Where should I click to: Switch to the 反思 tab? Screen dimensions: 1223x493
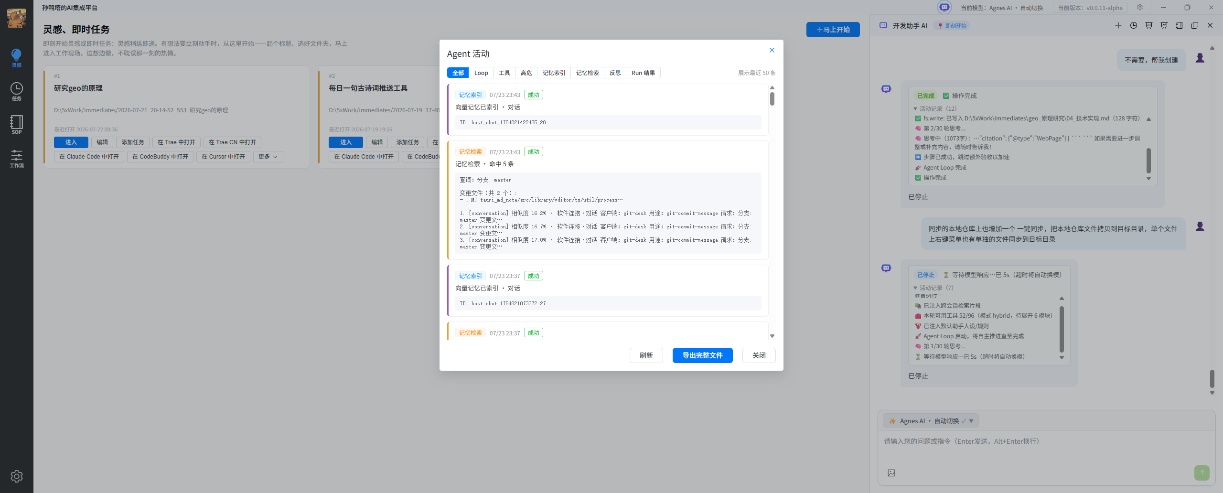(x=615, y=73)
